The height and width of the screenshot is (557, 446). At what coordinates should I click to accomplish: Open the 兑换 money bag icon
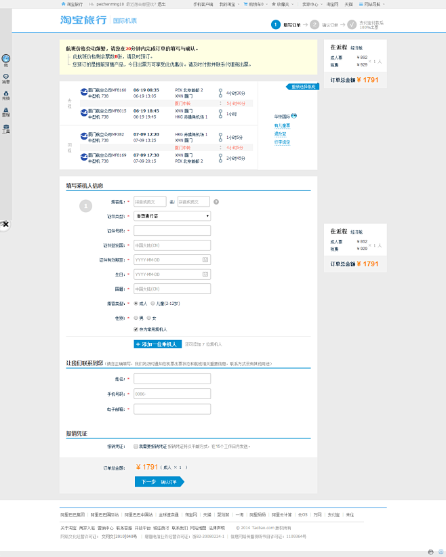click(5, 93)
